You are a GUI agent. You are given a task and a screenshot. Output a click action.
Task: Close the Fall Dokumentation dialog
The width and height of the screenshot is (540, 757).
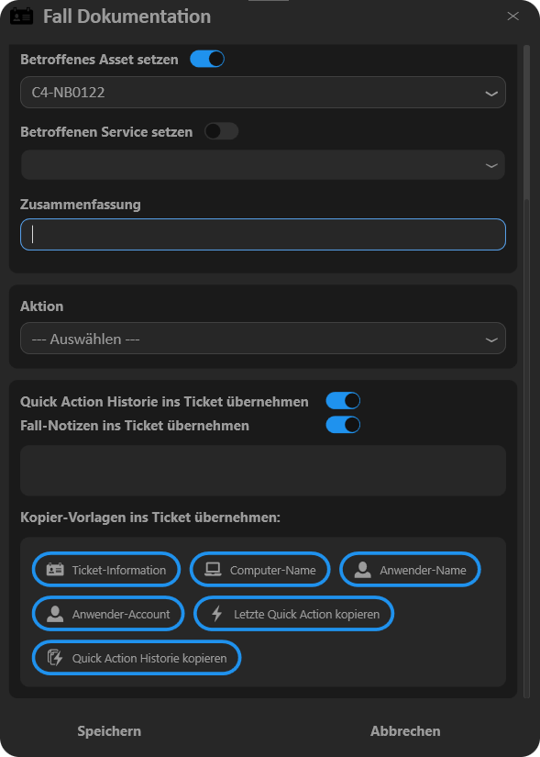pos(513,17)
